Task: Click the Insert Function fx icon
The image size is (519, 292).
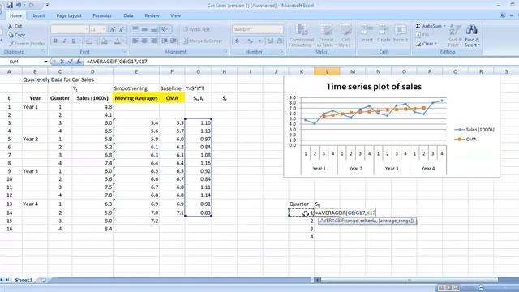Action: (79, 62)
